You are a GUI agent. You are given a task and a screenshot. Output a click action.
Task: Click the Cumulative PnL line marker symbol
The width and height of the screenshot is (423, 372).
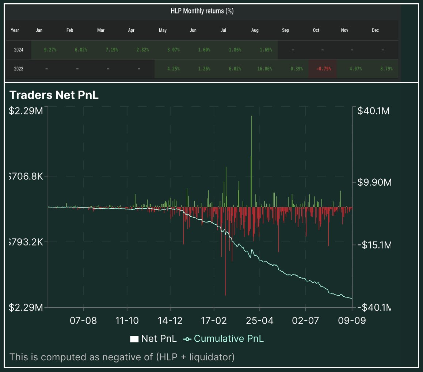[187, 338]
